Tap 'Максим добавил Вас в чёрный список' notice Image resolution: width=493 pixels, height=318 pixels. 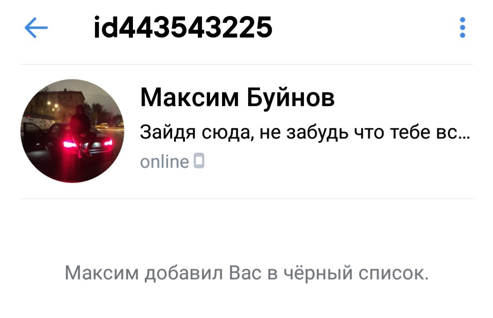pos(247,273)
